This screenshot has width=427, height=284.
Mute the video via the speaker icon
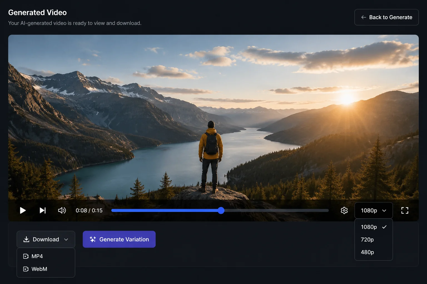coord(62,211)
